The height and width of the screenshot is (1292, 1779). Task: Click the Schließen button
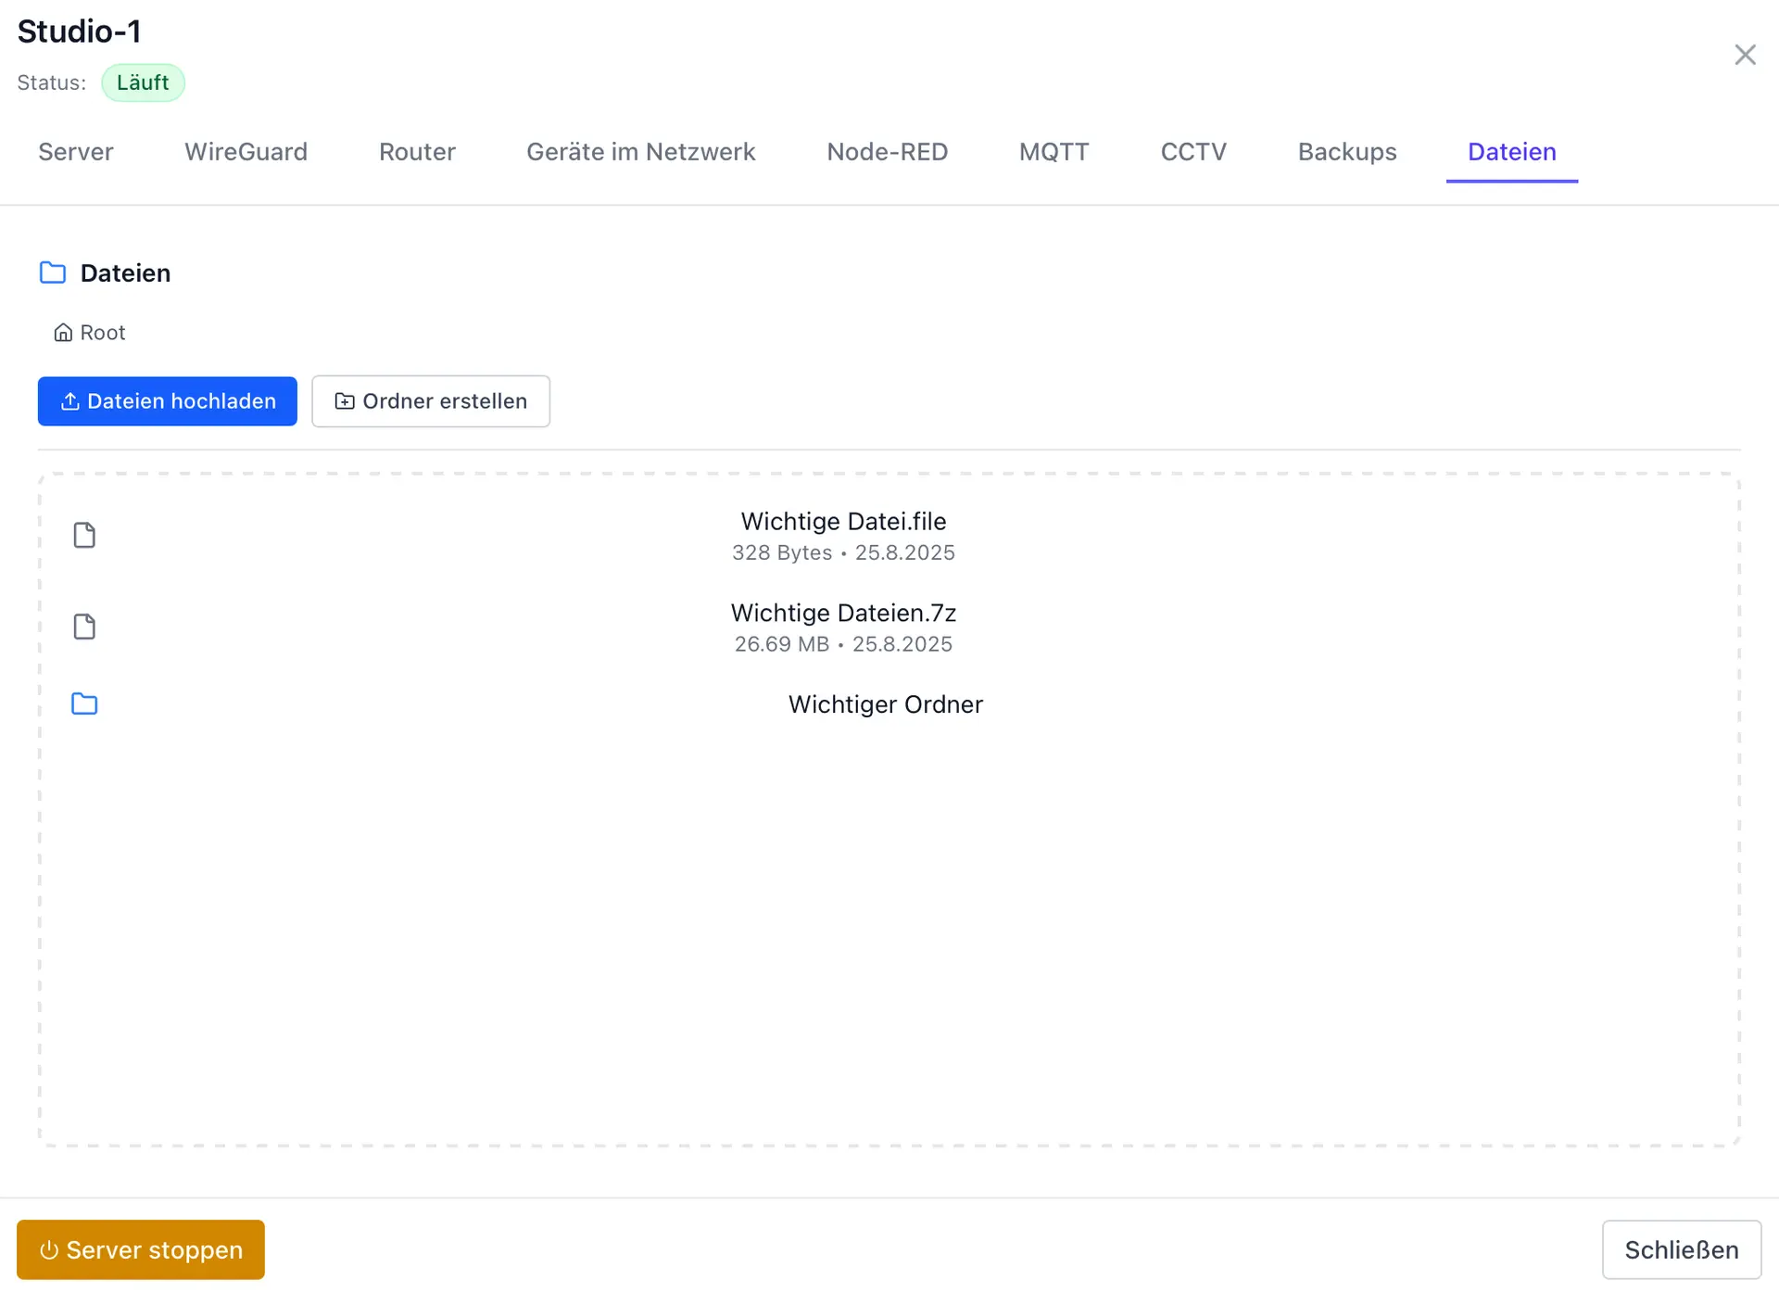point(1681,1250)
